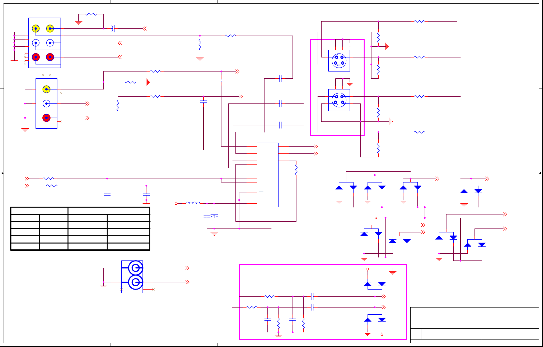
Task: Select off-page arrow from three-jack connector's red jack
Action: pos(87,118)
